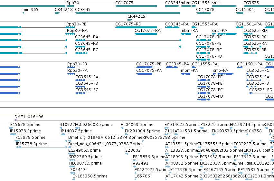Image resolution: width=274 pixels, height=181 pixels.
Task: Click the DME1-016H06 clone feature
Action: pos(144,120)
